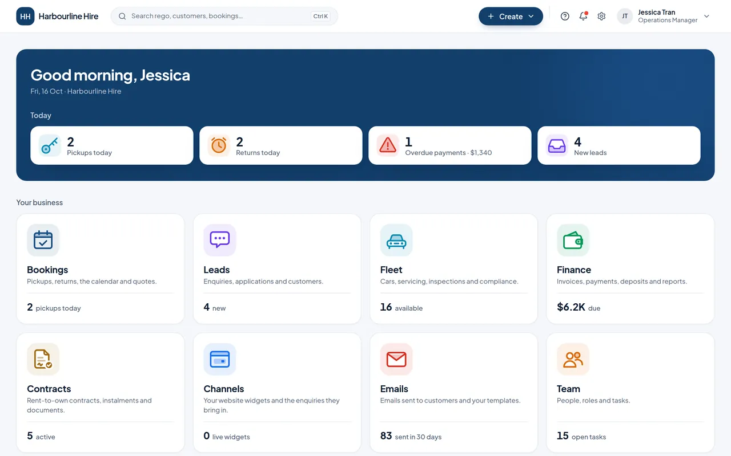
Task: Click the Finance wallet icon
Action: tap(573, 240)
